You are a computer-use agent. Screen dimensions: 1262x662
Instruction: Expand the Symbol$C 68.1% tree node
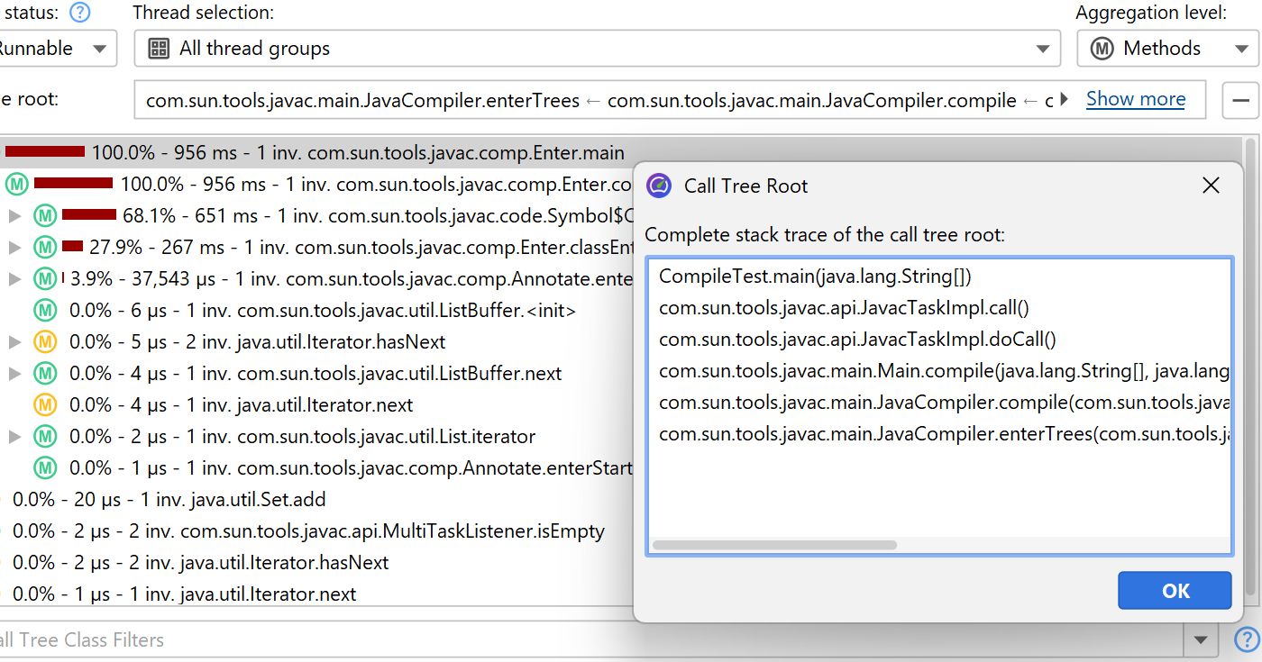coord(14,216)
